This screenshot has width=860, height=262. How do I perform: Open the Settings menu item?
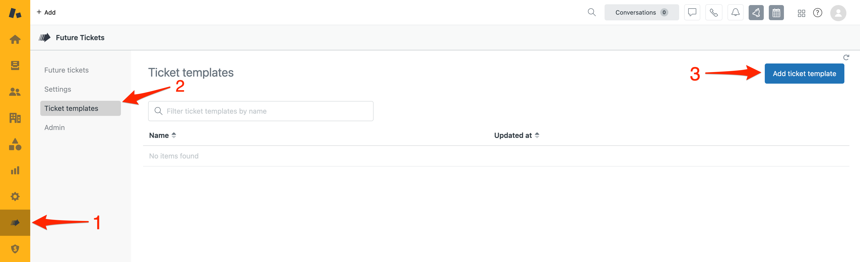58,89
